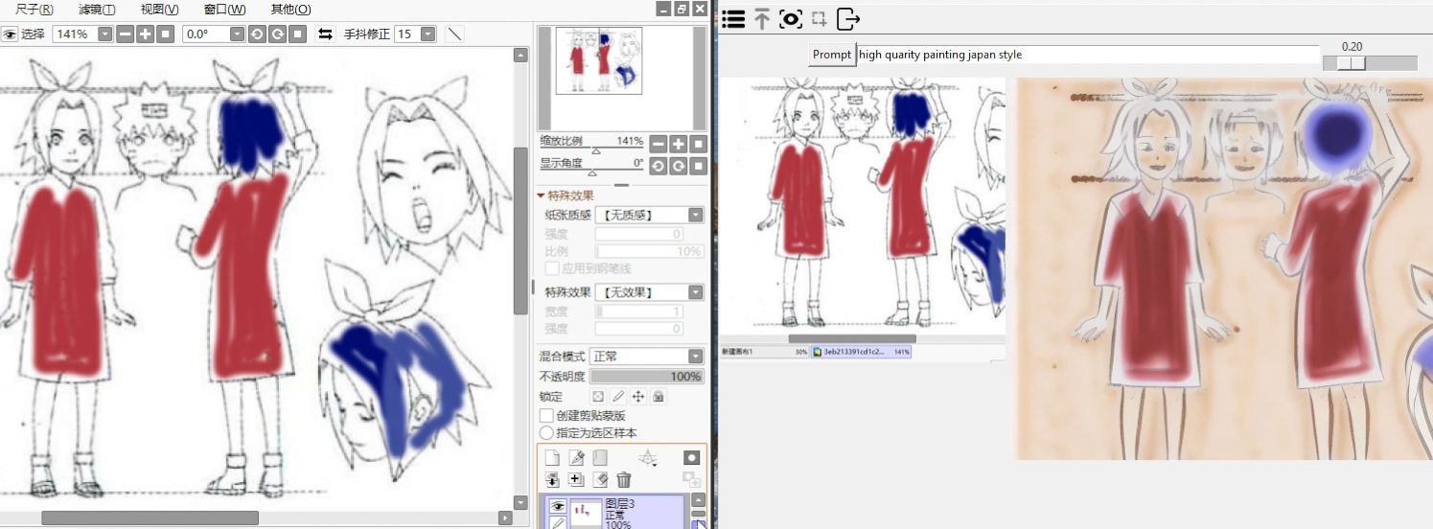Open the 窗口(W) menu

click(224, 9)
